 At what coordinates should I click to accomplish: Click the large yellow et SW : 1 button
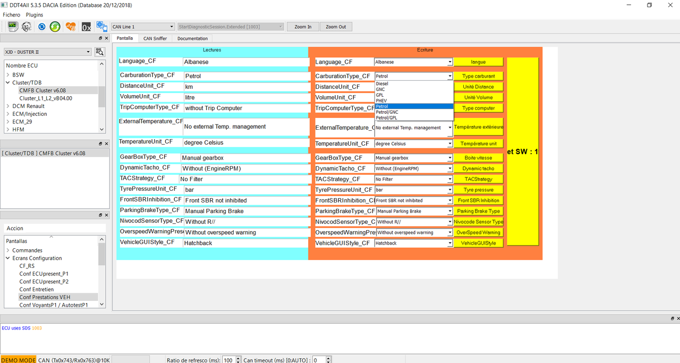pos(523,151)
